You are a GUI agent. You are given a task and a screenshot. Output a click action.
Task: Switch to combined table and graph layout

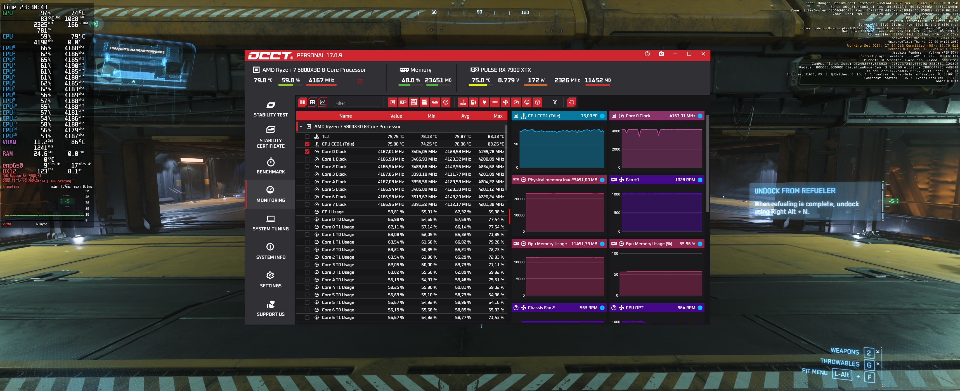tap(302, 102)
